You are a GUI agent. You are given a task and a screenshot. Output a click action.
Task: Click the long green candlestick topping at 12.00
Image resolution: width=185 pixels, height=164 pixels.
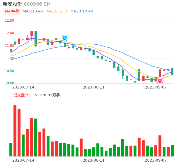[x=36, y=39]
